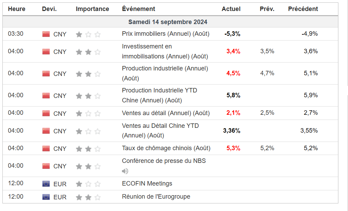Click China flag in Production industrielle (Annuel) row

click(x=46, y=74)
